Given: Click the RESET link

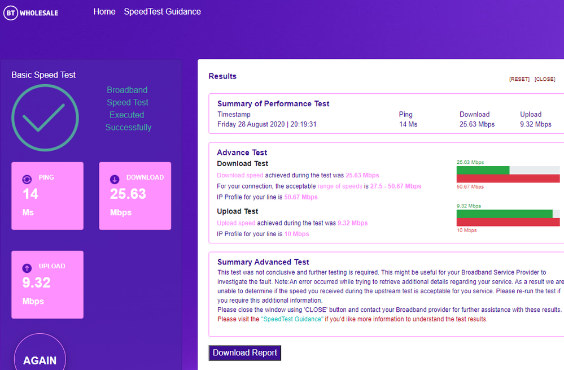Looking at the screenshot, I should pos(519,79).
